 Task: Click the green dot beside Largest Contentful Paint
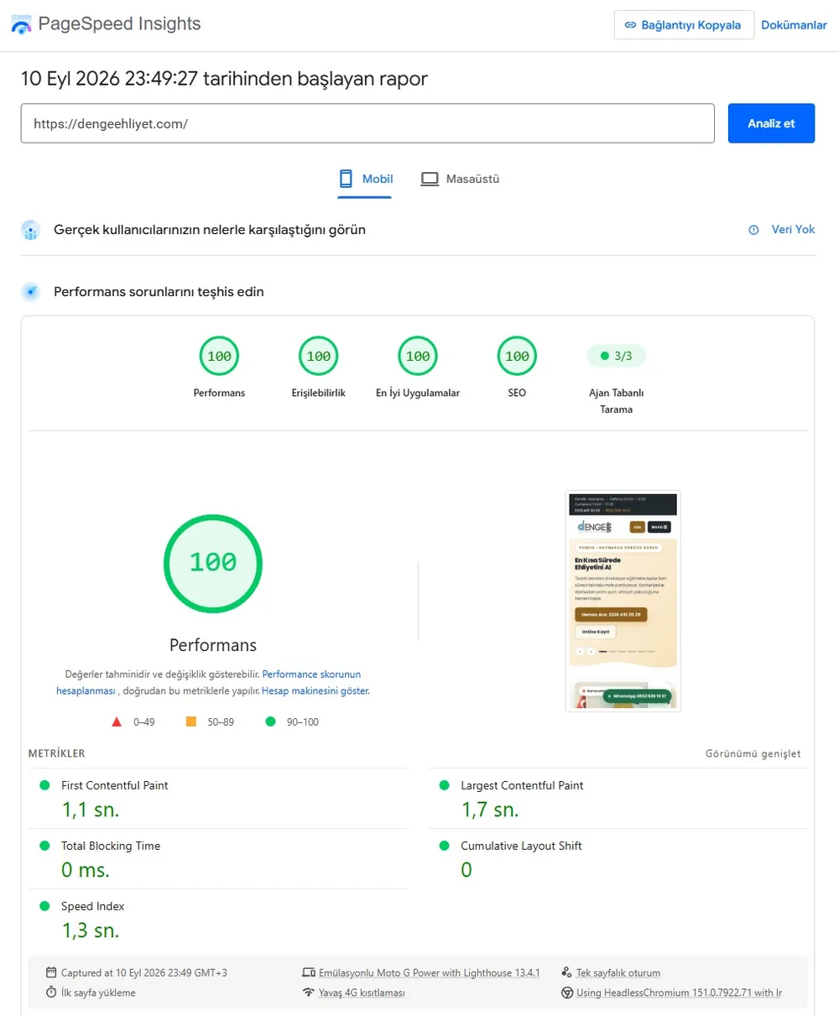pyautogui.click(x=444, y=785)
